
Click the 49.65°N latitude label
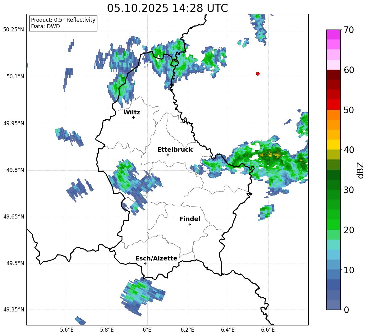[14, 217]
